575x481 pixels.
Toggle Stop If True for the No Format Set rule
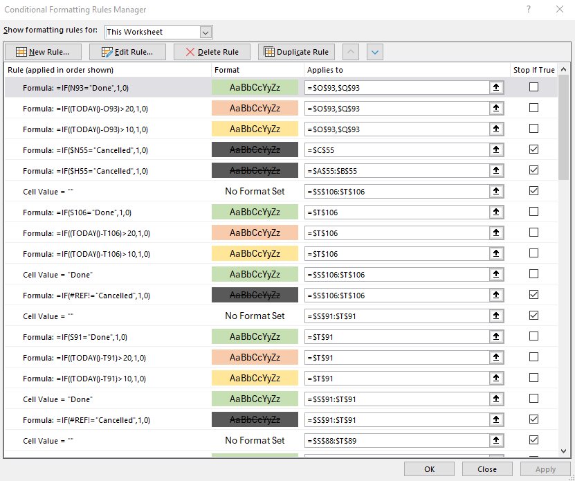tap(533, 191)
